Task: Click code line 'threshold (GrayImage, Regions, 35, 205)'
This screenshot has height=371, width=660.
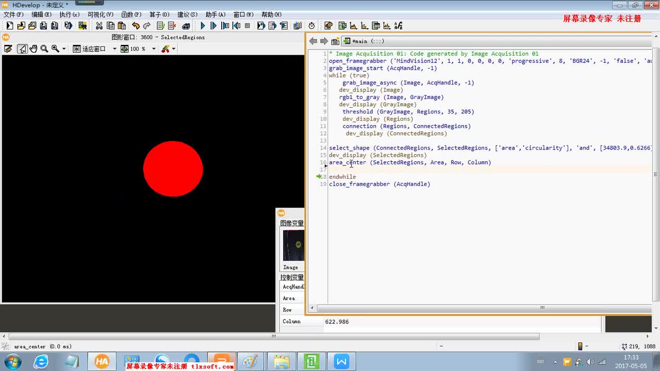Action: coord(408,112)
